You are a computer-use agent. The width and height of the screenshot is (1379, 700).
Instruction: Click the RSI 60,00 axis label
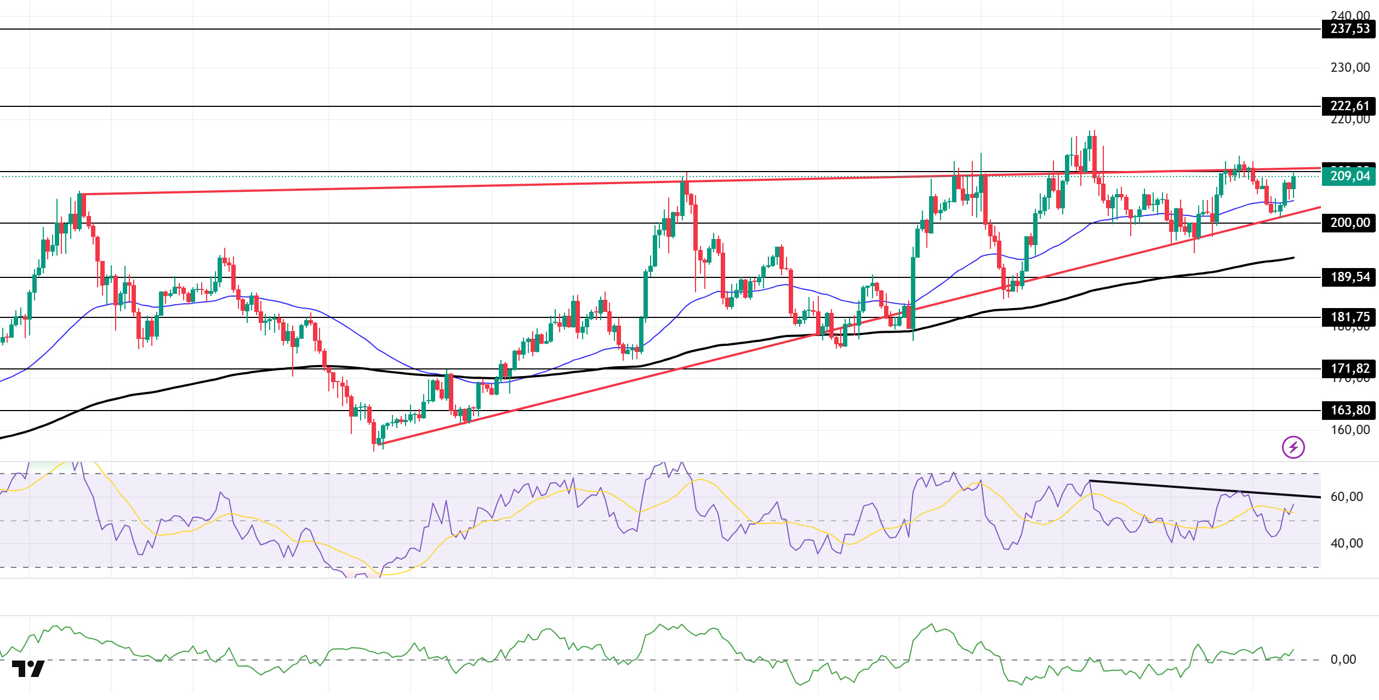coord(1347,497)
